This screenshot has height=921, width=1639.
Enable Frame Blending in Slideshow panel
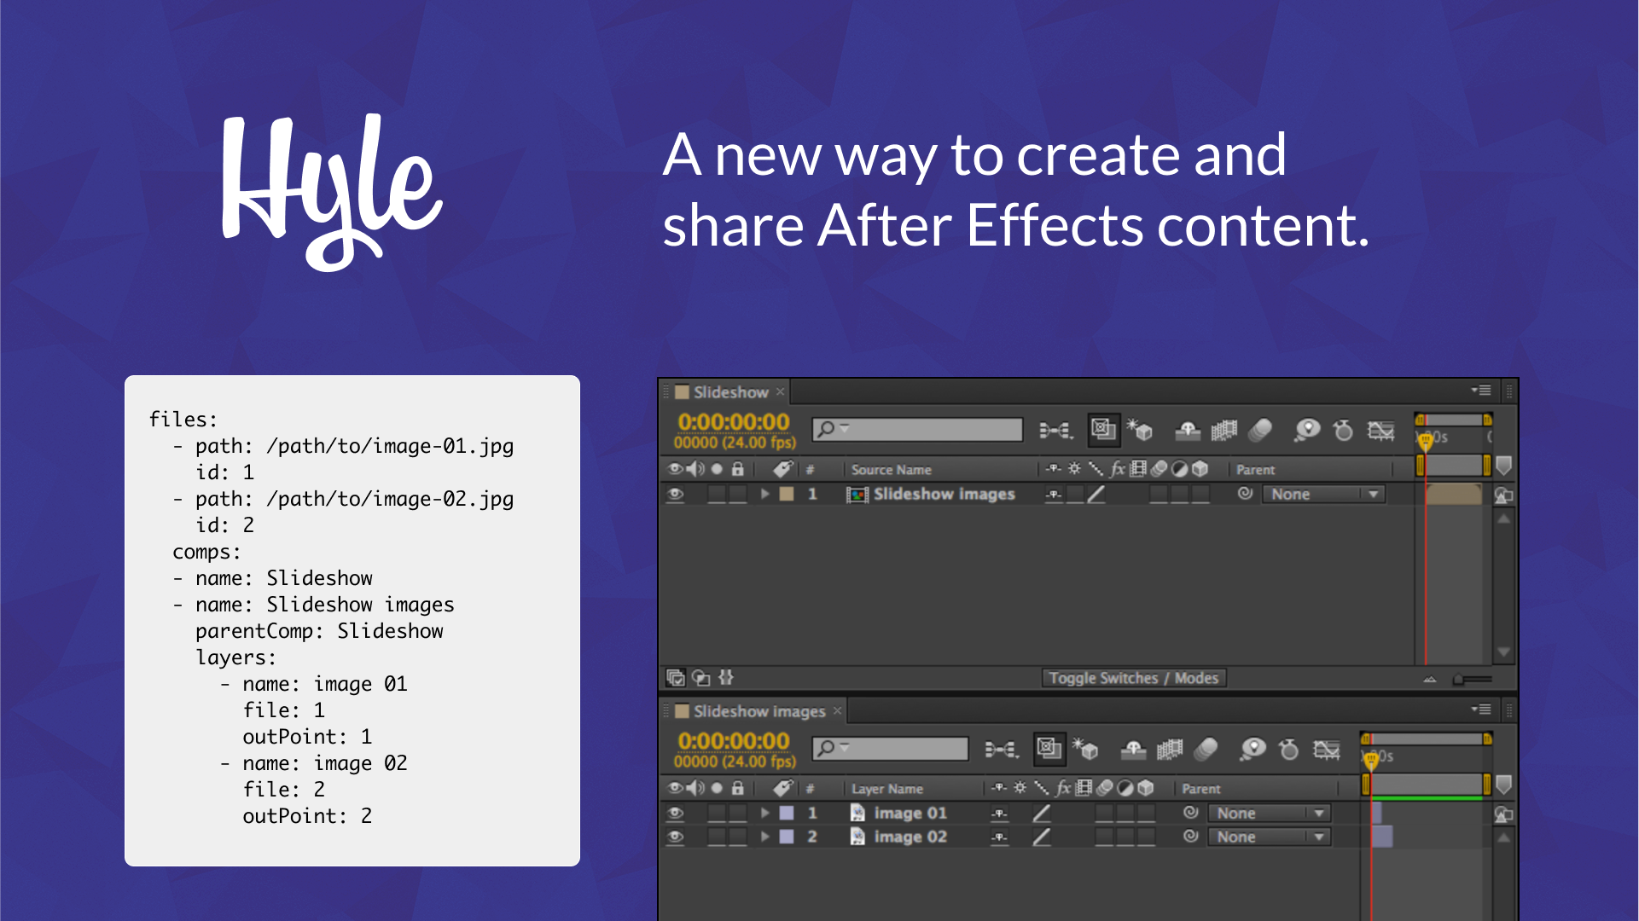[1223, 431]
